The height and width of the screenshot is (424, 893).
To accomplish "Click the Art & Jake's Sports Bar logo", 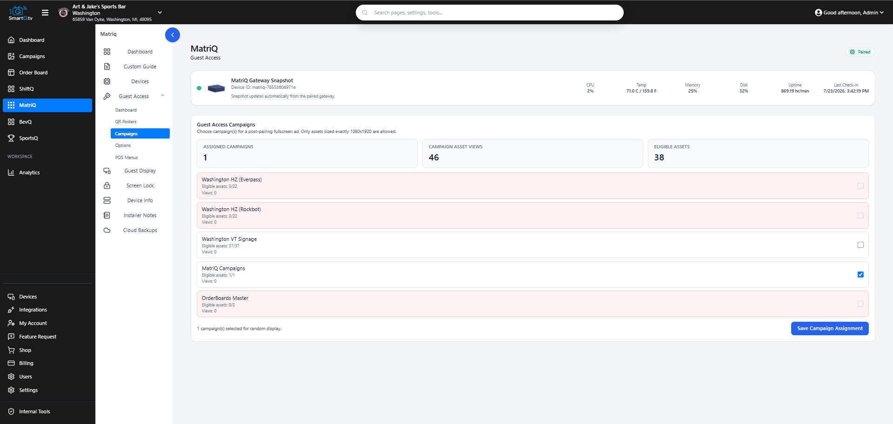I will pyautogui.click(x=64, y=13).
